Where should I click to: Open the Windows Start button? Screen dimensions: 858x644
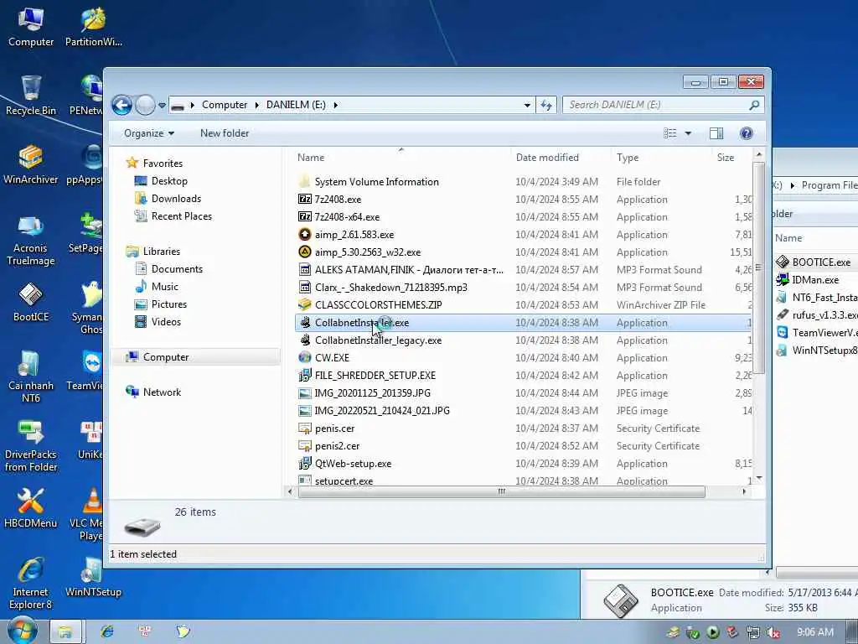point(22,631)
